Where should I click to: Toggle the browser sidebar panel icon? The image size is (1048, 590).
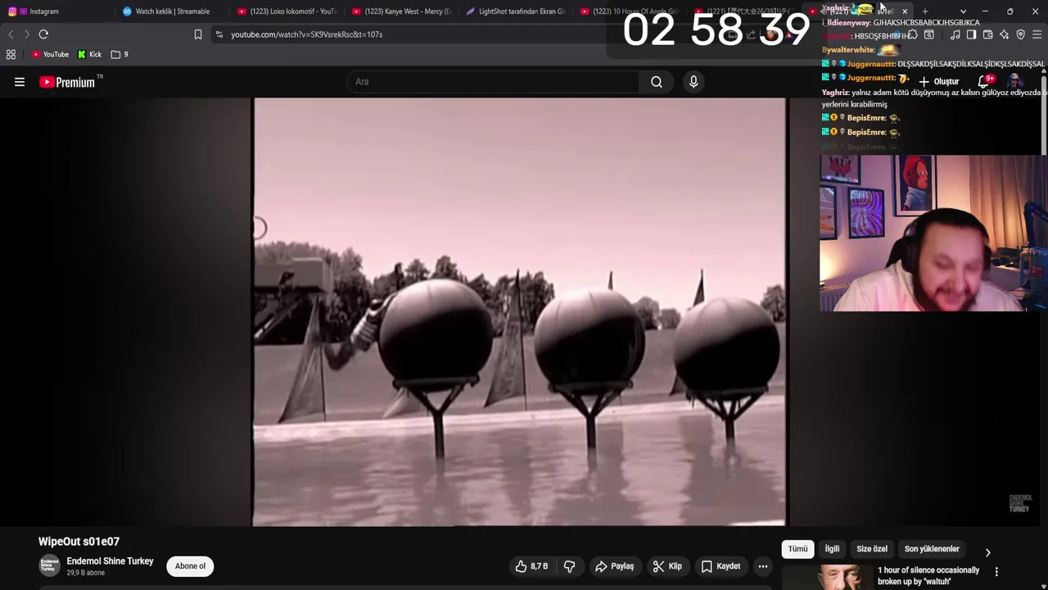(x=971, y=34)
